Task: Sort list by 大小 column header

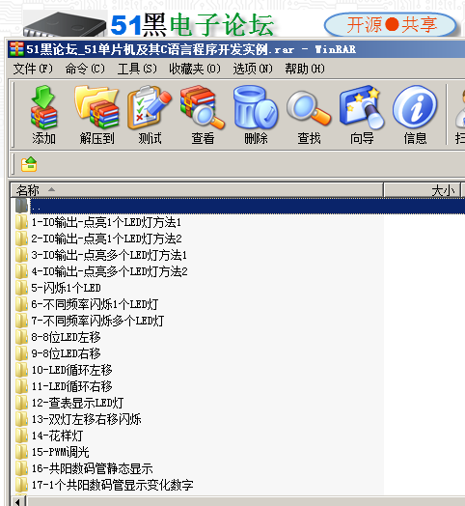Action: coord(423,190)
